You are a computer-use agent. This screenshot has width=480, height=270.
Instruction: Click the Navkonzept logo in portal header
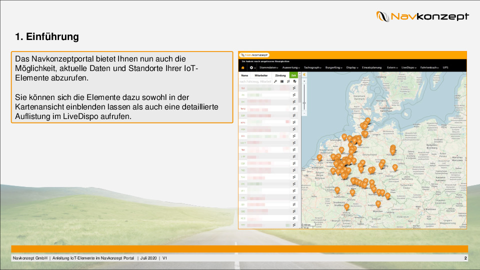pyautogui.click(x=254, y=55)
